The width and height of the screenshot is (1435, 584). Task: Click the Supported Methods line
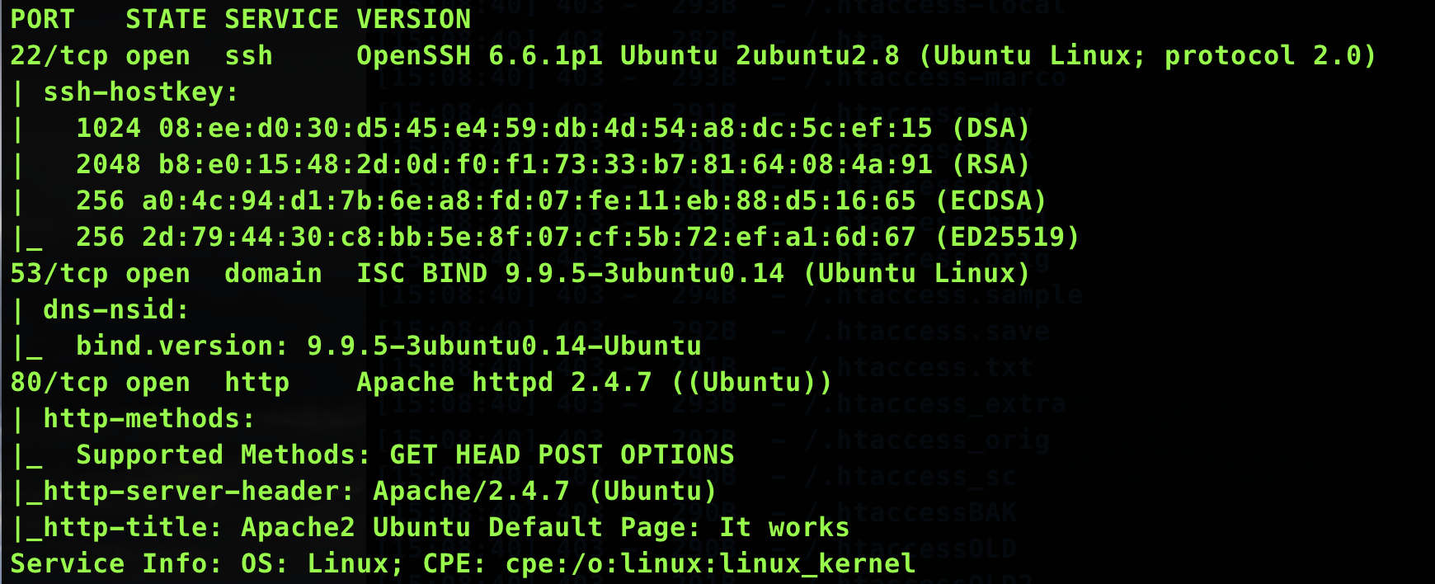point(405,454)
